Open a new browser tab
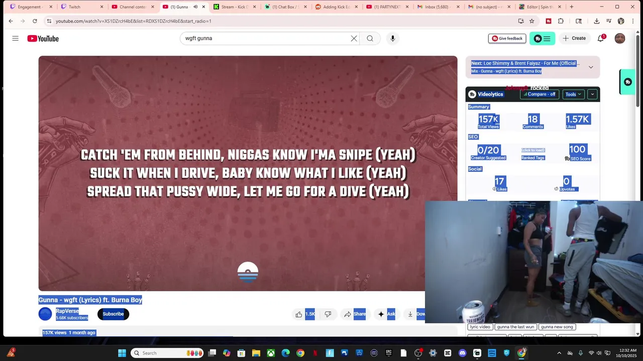 572,7
